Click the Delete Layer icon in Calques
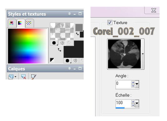Viewport: 167px width, 121px height. (x=23, y=77)
